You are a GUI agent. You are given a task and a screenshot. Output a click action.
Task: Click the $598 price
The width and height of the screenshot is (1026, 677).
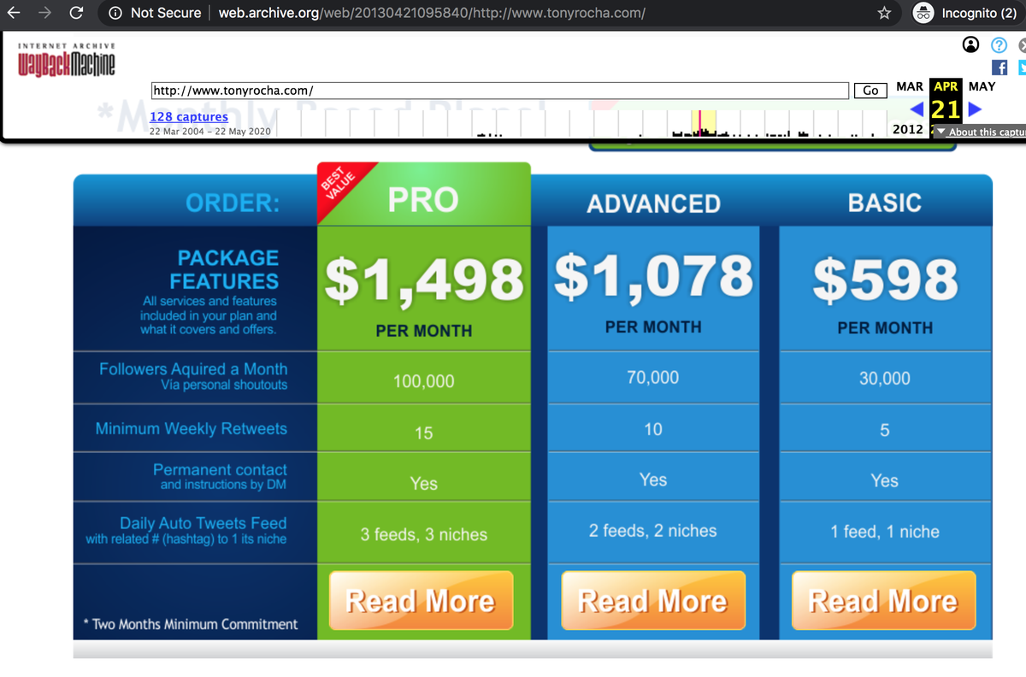pyautogui.click(x=885, y=280)
